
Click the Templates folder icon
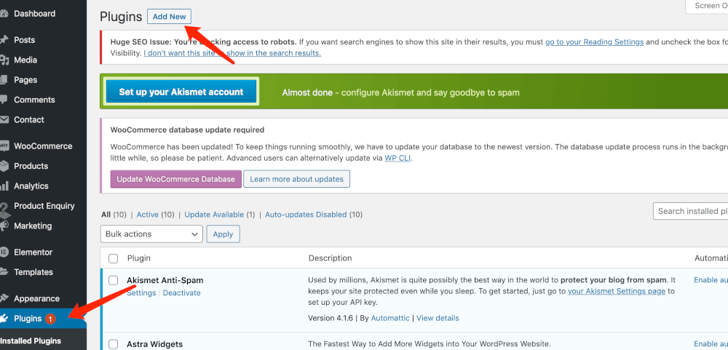(4, 272)
